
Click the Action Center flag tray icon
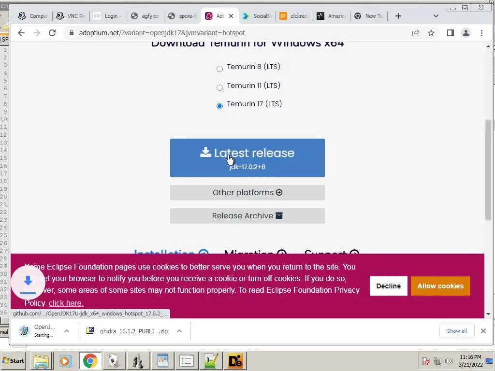click(425, 361)
